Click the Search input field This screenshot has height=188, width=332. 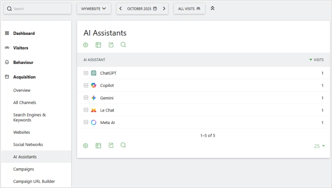40,8
